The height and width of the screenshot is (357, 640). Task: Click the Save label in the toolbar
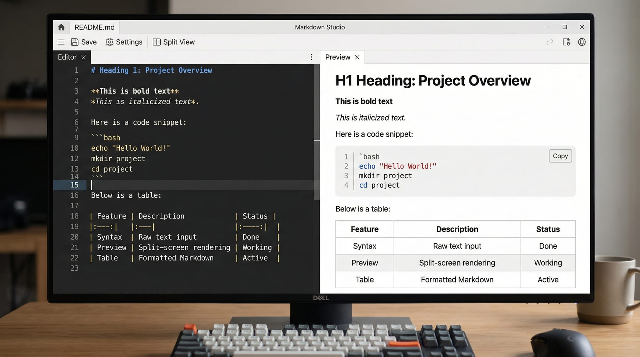pyautogui.click(x=89, y=42)
